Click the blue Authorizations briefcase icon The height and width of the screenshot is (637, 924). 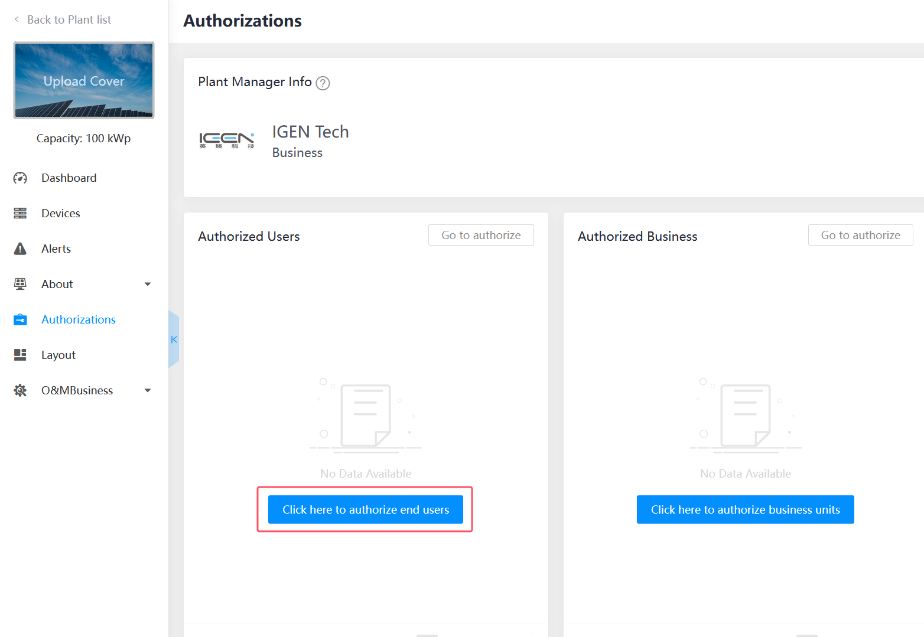tap(20, 319)
